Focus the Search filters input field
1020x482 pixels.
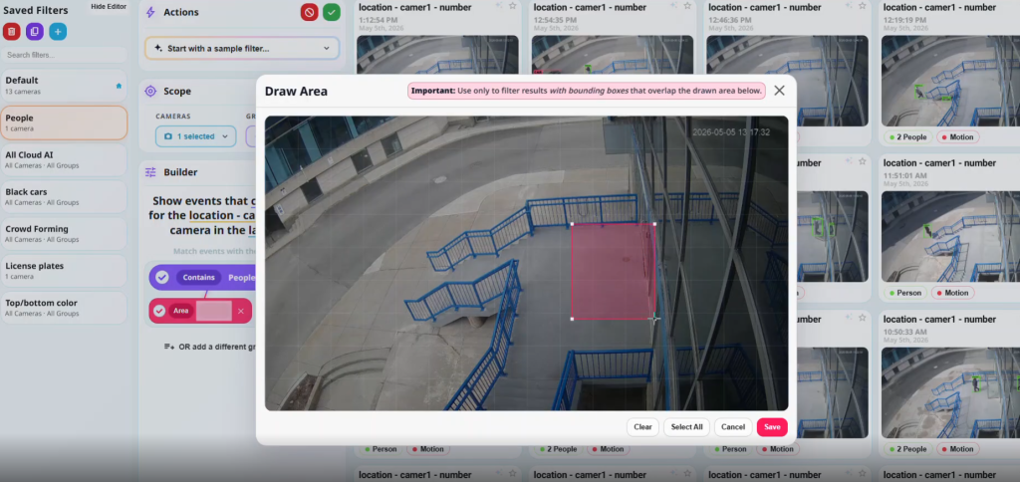click(x=64, y=56)
